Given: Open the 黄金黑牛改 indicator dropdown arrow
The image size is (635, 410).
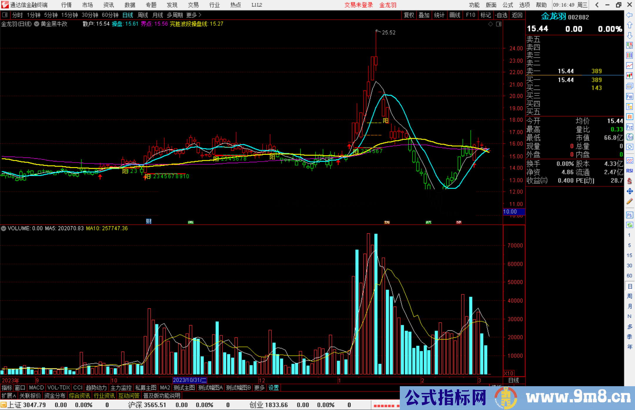Looking at the screenshot, I should point(37,24).
